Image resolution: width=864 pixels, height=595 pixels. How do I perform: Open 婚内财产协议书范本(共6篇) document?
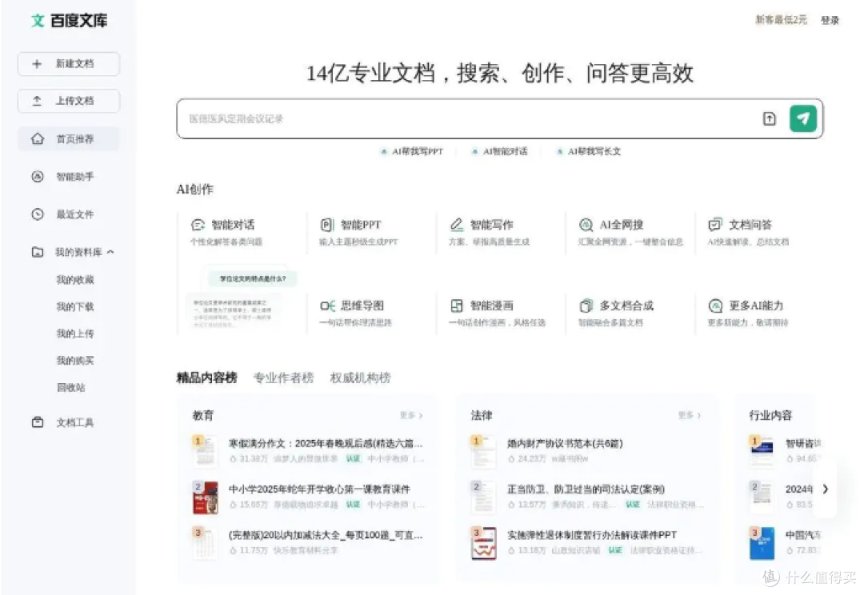565,444
